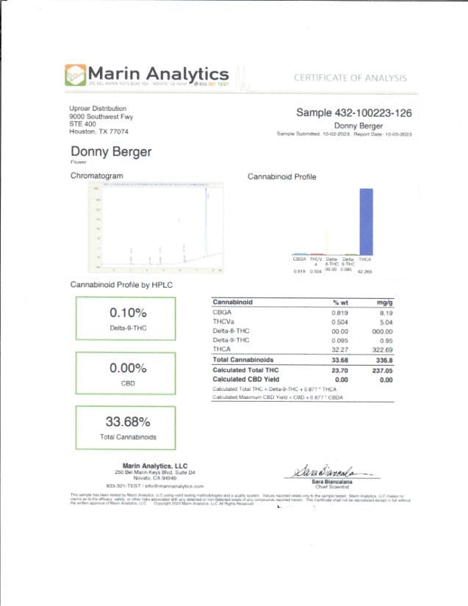This screenshot has width=468, height=606.
Task: Select the "Calculated Total THC" row label
Action: 245,370
